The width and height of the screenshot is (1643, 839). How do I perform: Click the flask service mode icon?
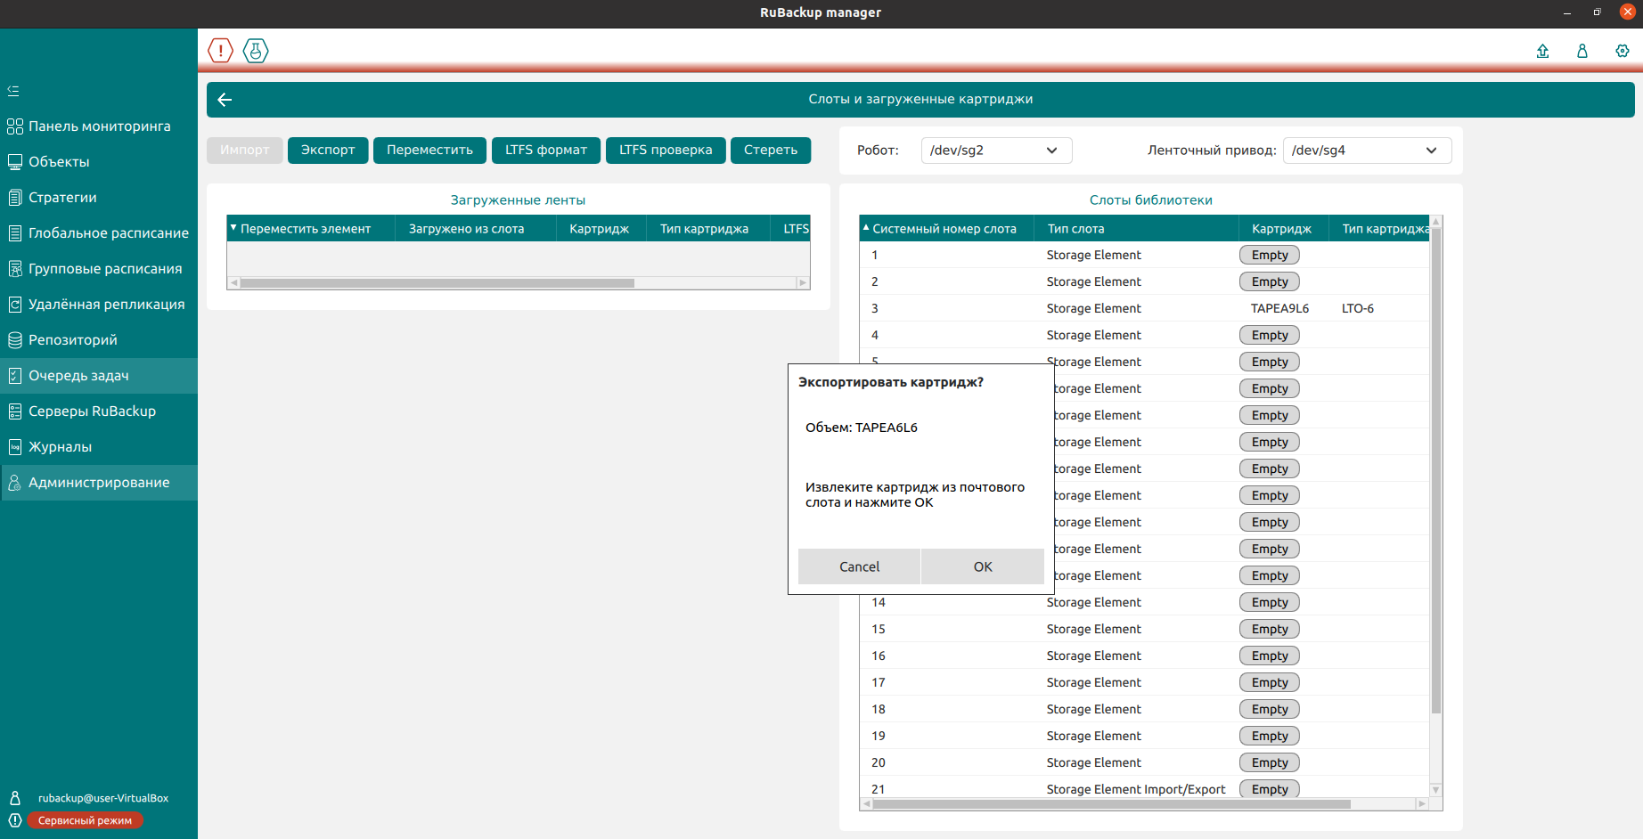tap(256, 51)
